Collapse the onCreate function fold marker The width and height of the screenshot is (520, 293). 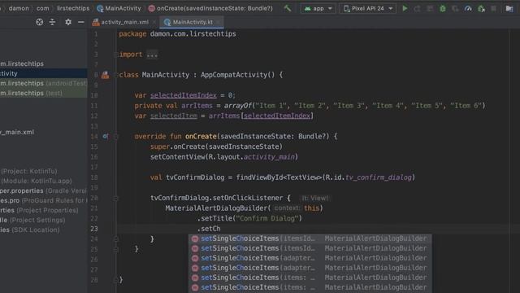click(x=115, y=136)
